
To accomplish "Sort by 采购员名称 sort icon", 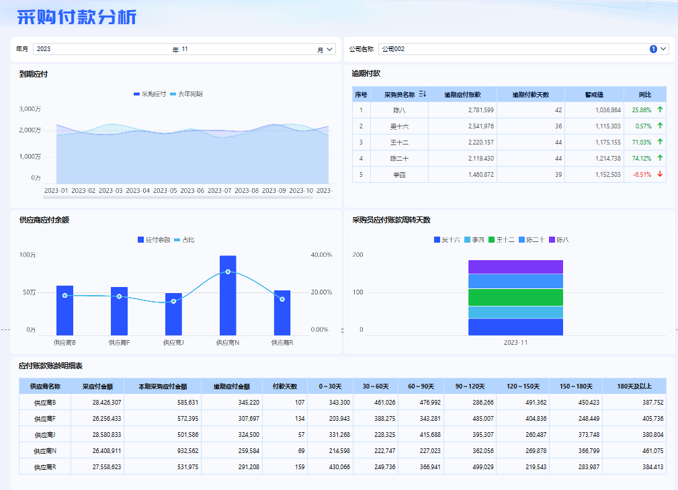I will tap(423, 94).
